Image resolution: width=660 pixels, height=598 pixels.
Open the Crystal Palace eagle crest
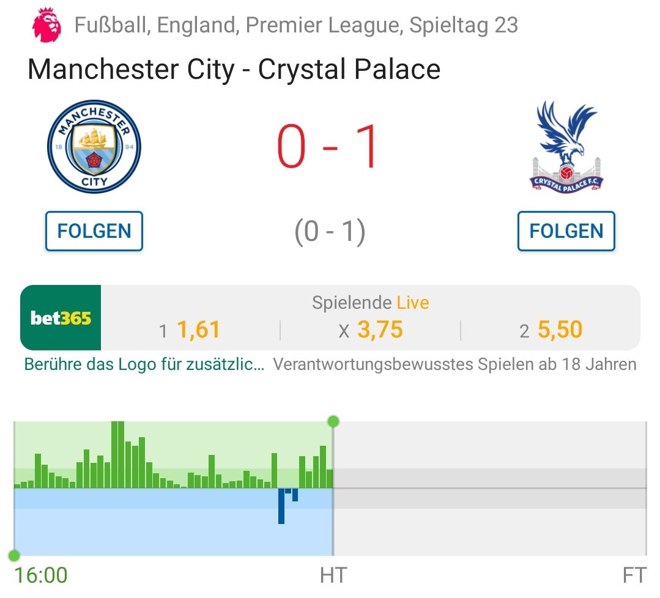point(566,147)
